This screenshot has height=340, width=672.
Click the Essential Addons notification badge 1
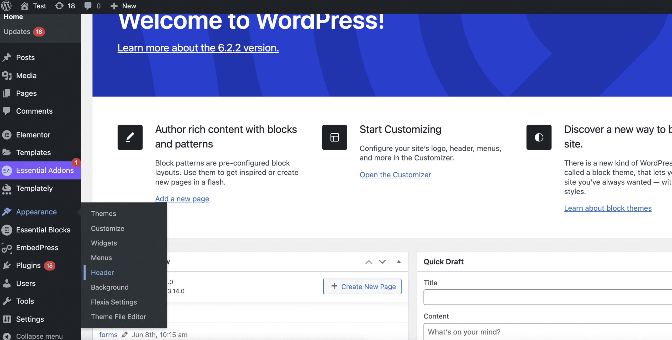tap(76, 163)
